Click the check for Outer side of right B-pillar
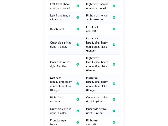 [114, 99]
